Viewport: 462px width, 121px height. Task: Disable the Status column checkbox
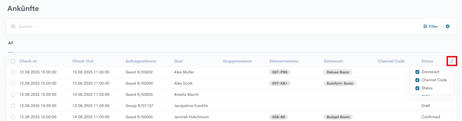coord(417,88)
